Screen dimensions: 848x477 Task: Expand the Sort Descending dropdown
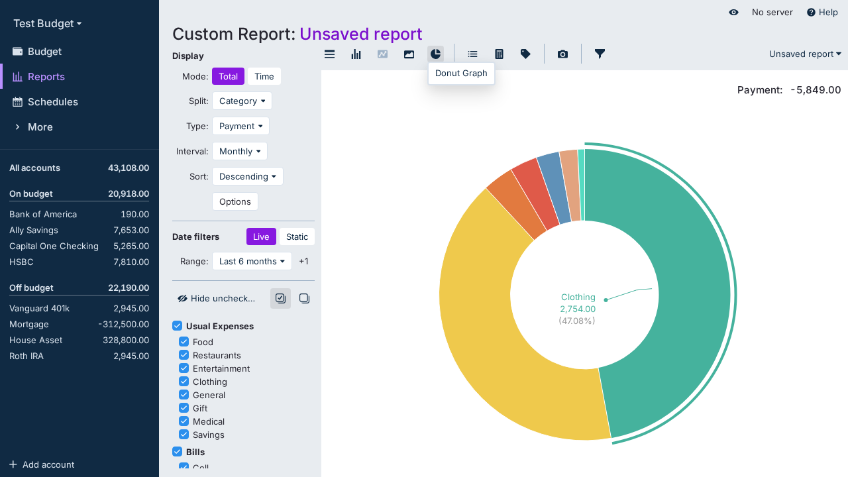point(247,177)
